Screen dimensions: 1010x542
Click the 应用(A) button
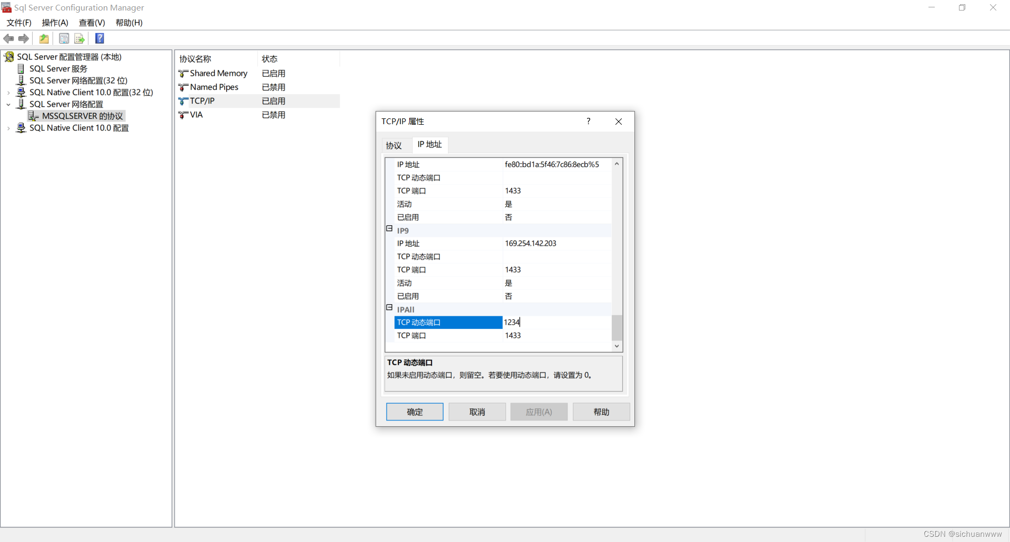point(539,412)
